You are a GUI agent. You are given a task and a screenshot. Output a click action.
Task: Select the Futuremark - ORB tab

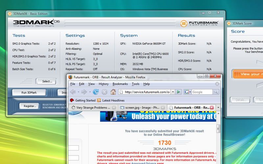[191, 108]
